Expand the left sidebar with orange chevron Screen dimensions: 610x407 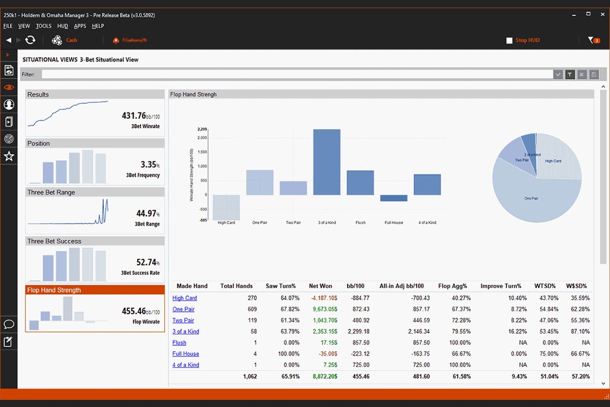pos(8,55)
